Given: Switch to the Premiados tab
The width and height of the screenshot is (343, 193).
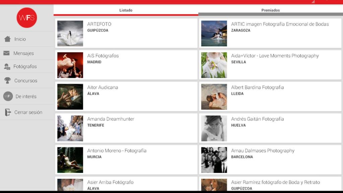Looking at the screenshot, I should [x=271, y=10].
